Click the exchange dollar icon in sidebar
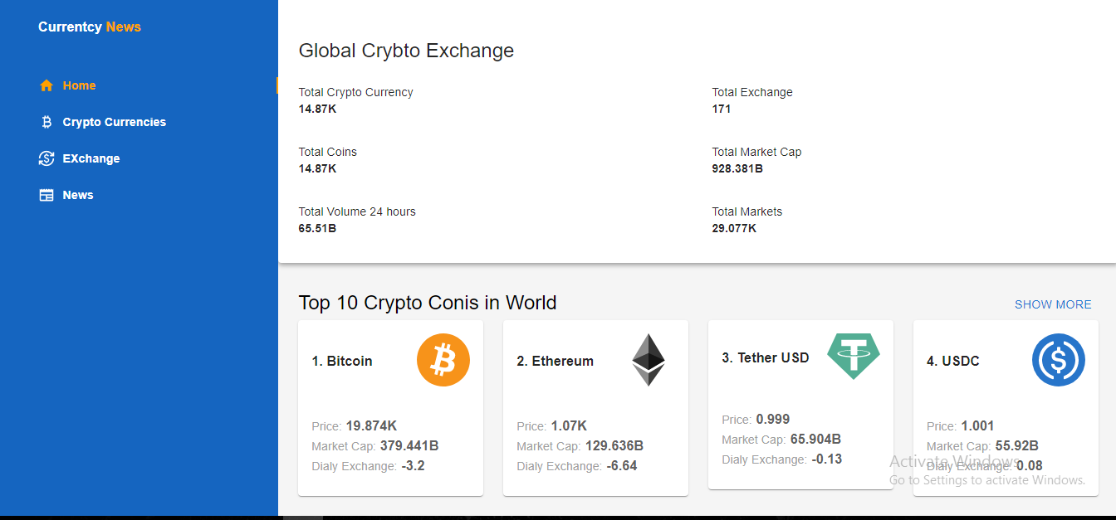Screen dimensions: 1116x520 (x=46, y=158)
